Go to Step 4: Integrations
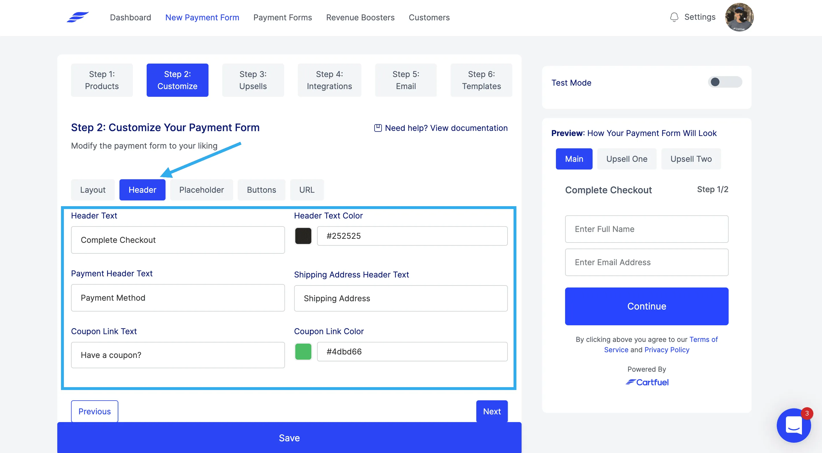The image size is (822, 453). [x=329, y=80]
